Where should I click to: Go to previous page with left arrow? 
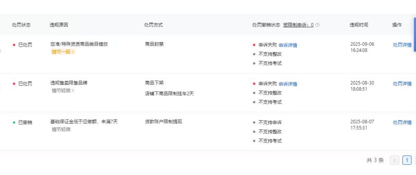[394, 160]
